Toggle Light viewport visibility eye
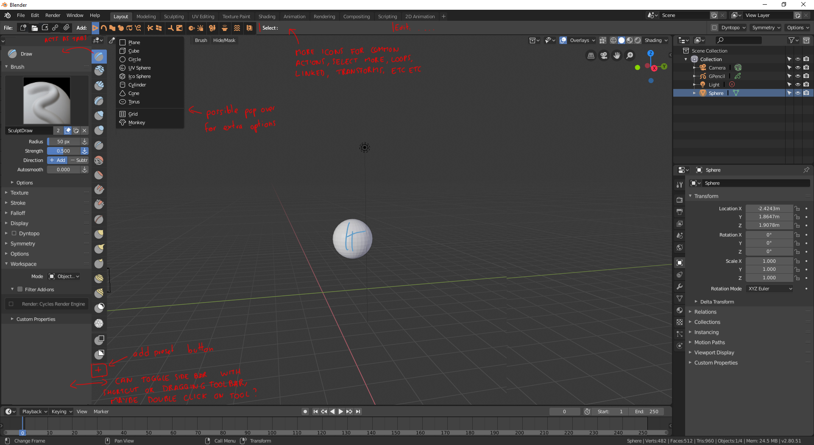The image size is (814, 445). point(797,85)
